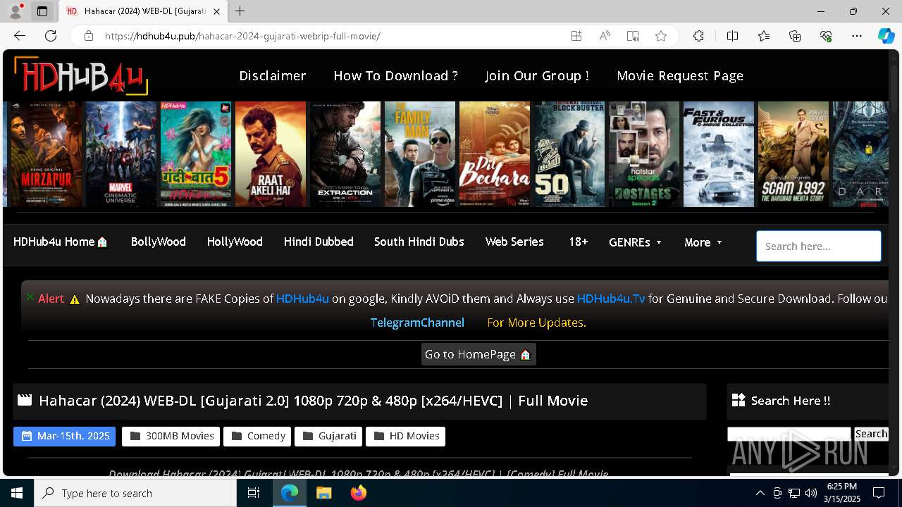The image size is (902, 507).
Task: Click the browser Back arrow
Action: pyautogui.click(x=20, y=36)
